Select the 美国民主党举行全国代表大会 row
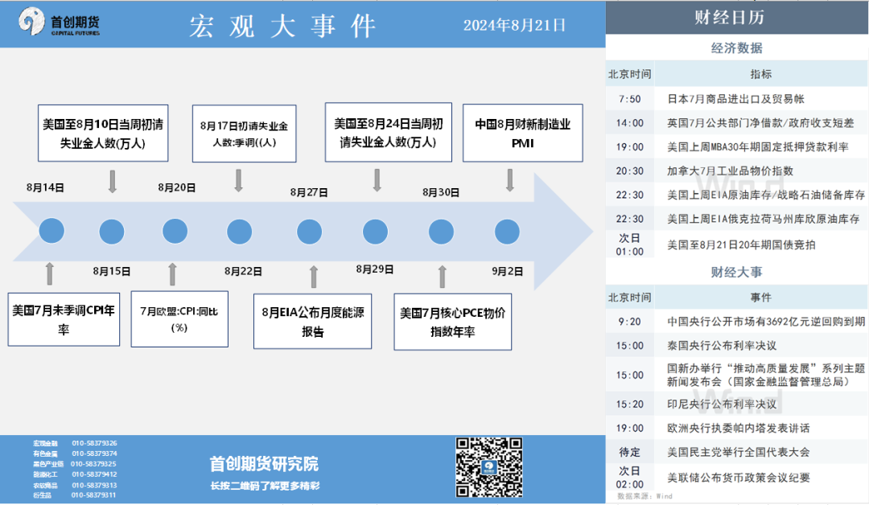The height and width of the screenshot is (505, 869). (x=736, y=453)
